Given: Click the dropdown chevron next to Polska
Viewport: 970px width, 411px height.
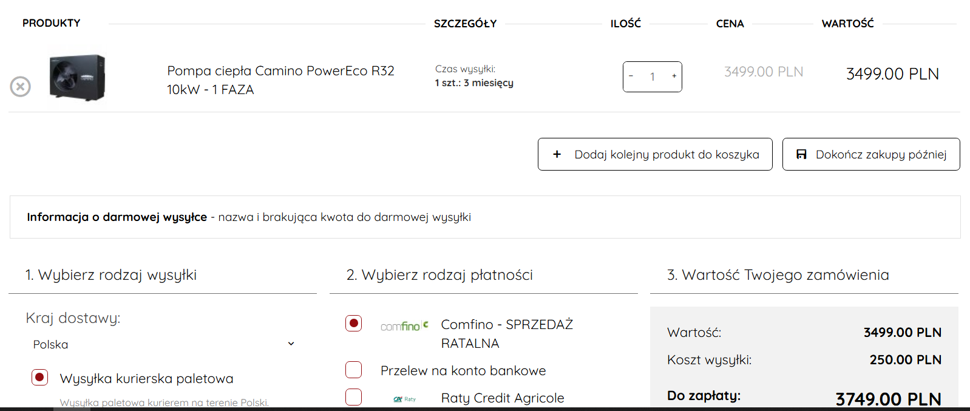Looking at the screenshot, I should click(291, 344).
